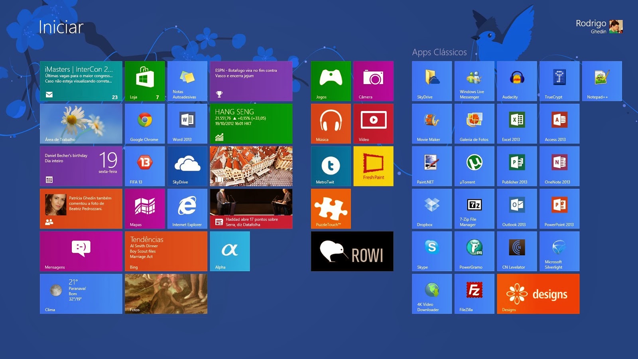Open Windows Live Messenger tile
The image size is (638, 359).
(x=475, y=81)
